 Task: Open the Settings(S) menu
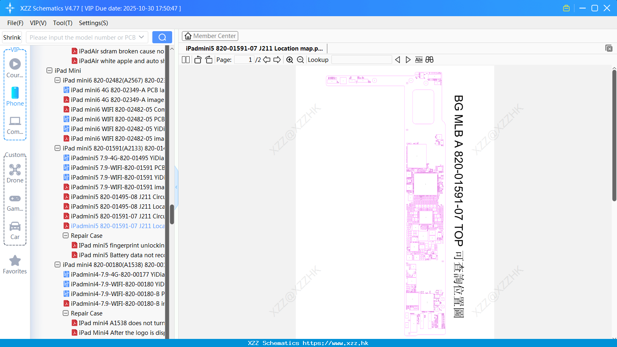tap(94, 23)
